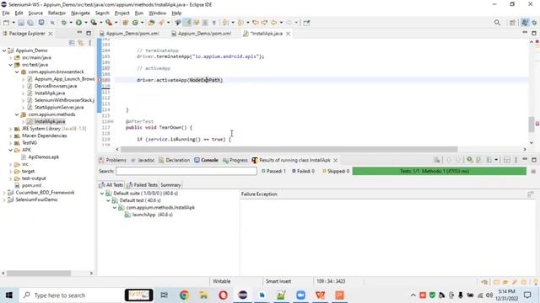Image resolution: width=540 pixels, height=303 pixels.
Task: Open Zoom app from the taskbar
Action: point(300,295)
